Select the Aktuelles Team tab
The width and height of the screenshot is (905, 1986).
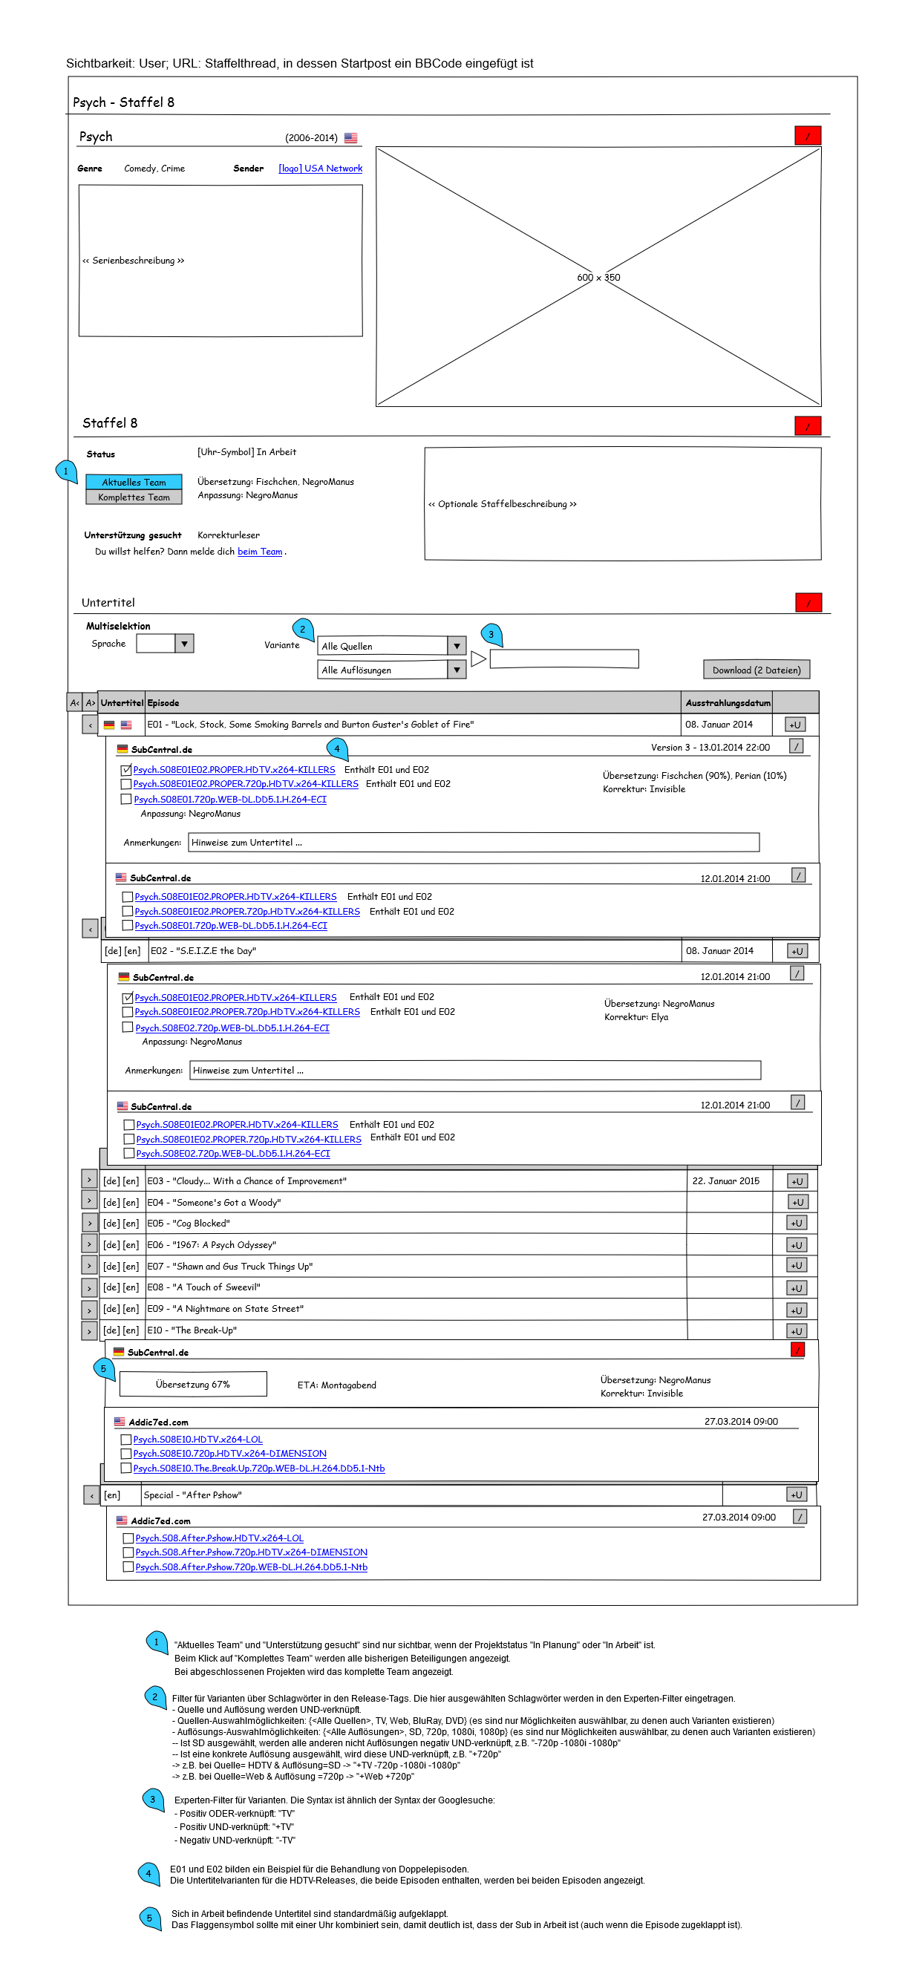(134, 482)
